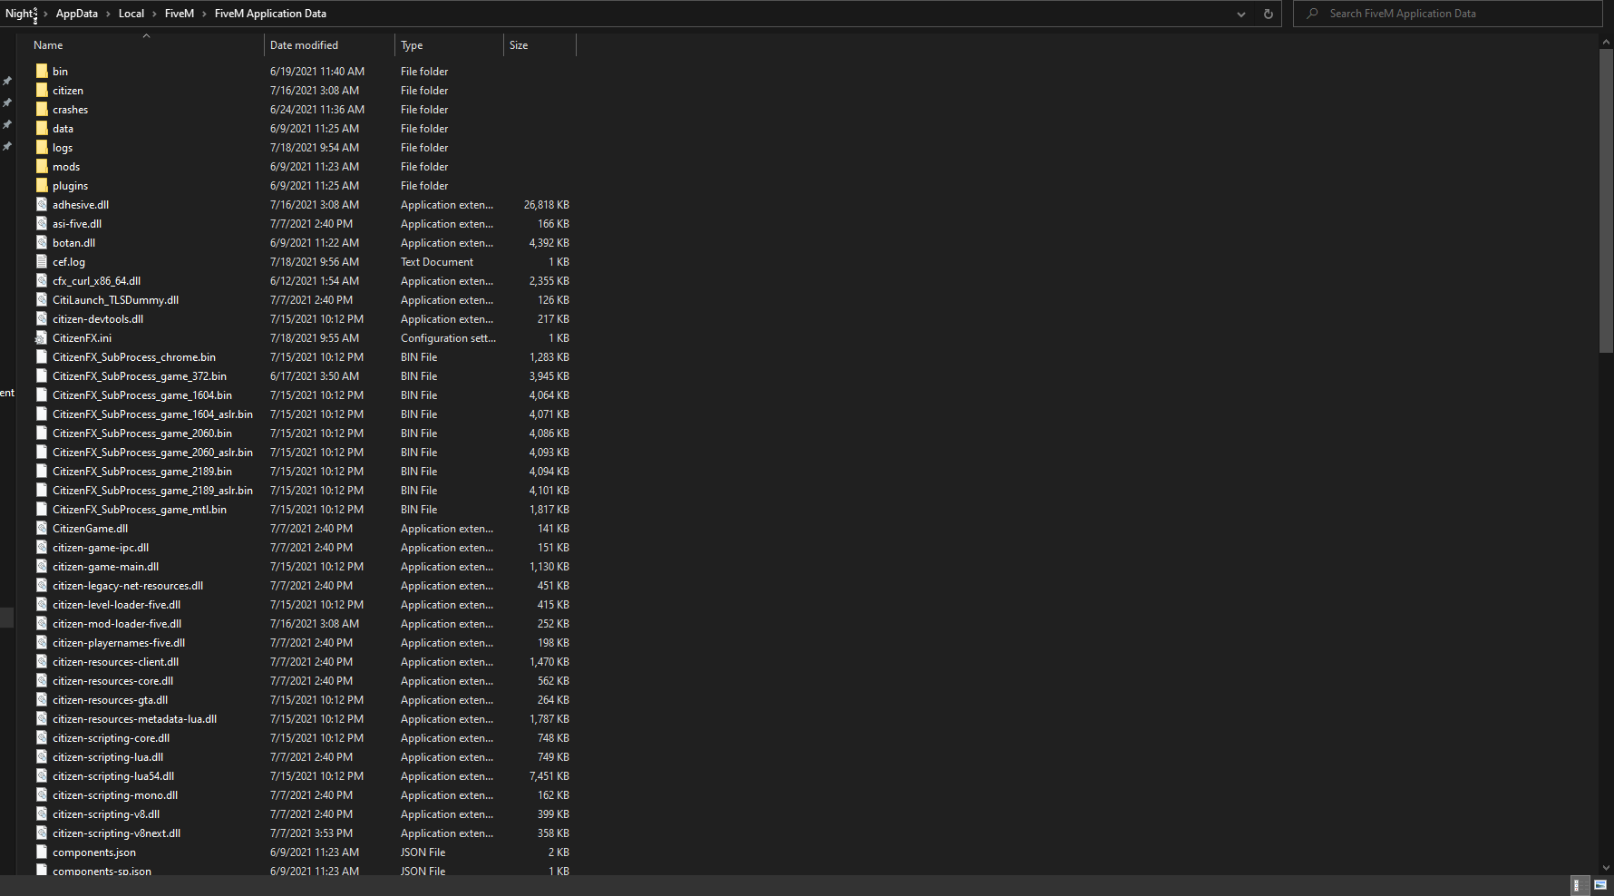Image resolution: width=1614 pixels, height=896 pixels.
Task: Refresh the FiveM Application Data folder
Action: [1269, 14]
